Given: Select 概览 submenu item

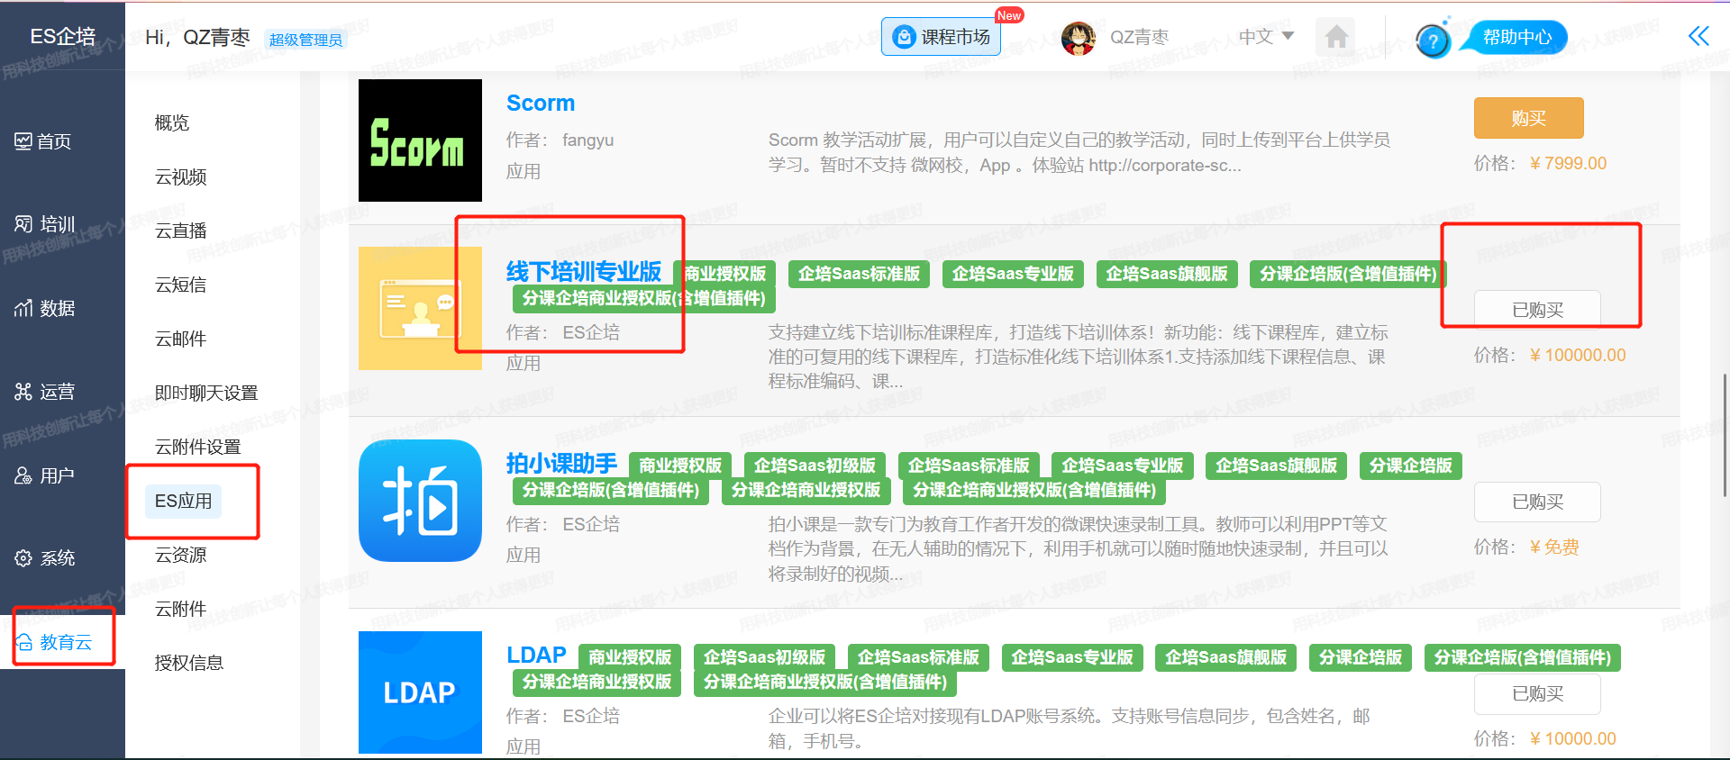Looking at the screenshot, I should 172,122.
